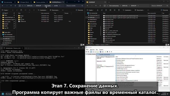Switch to the C:\Program Files Explorer tab

point(24,2)
